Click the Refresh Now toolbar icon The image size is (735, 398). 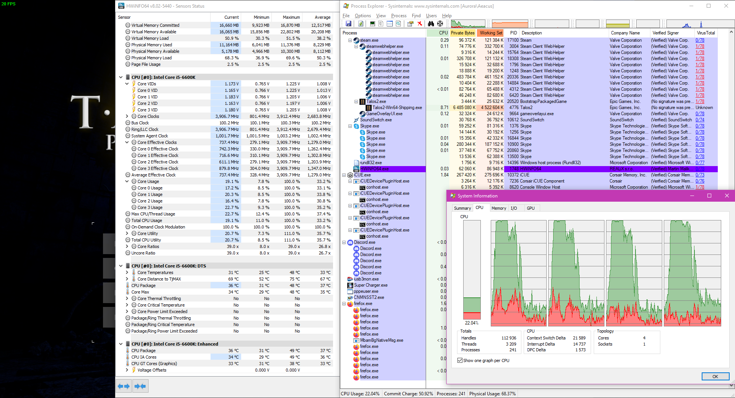pyautogui.click(x=361, y=24)
